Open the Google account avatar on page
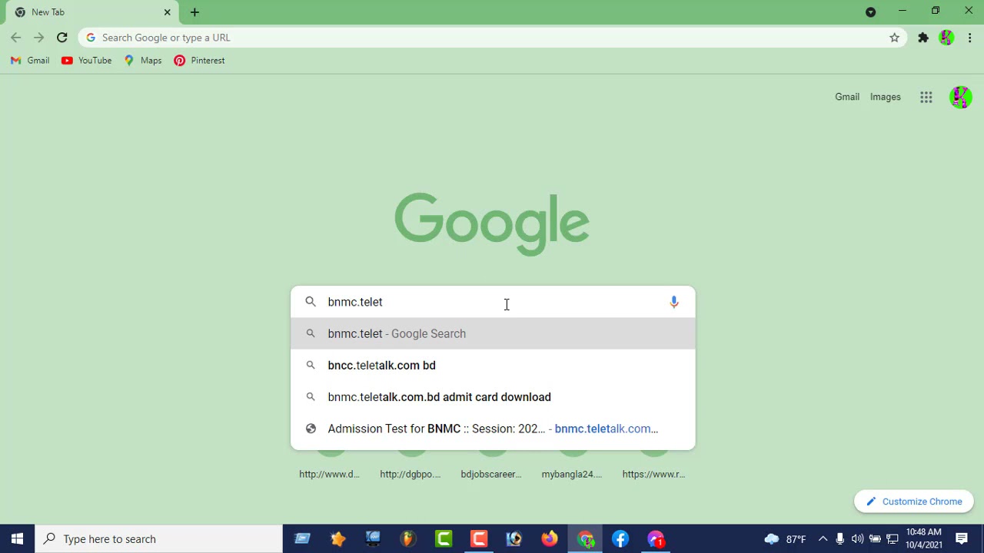The height and width of the screenshot is (553, 984). 960,97
